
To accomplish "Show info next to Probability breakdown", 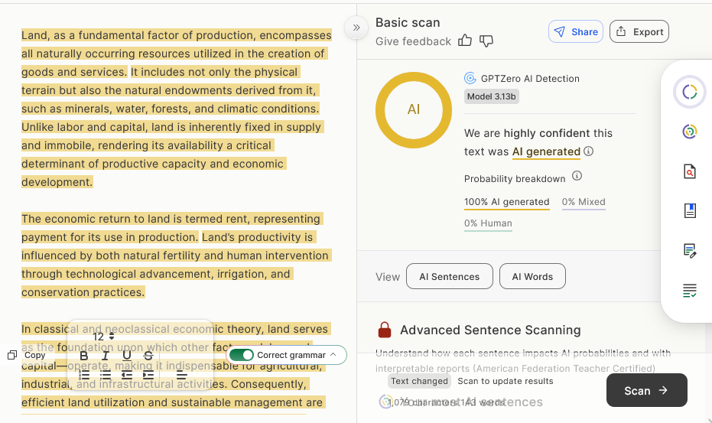I will pyautogui.click(x=577, y=176).
